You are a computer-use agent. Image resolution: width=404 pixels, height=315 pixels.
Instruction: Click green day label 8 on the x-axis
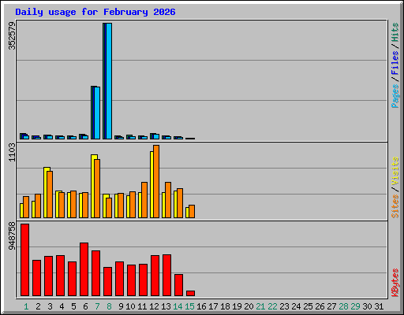[110, 306]
